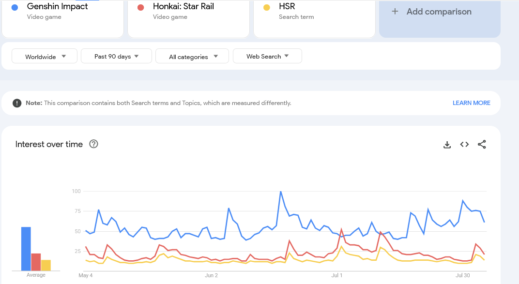Image resolution: width=519 pixels, height=284 pixels.
Task: Expand the Past 90 days dropdown
Action: [x=116, y=56]
